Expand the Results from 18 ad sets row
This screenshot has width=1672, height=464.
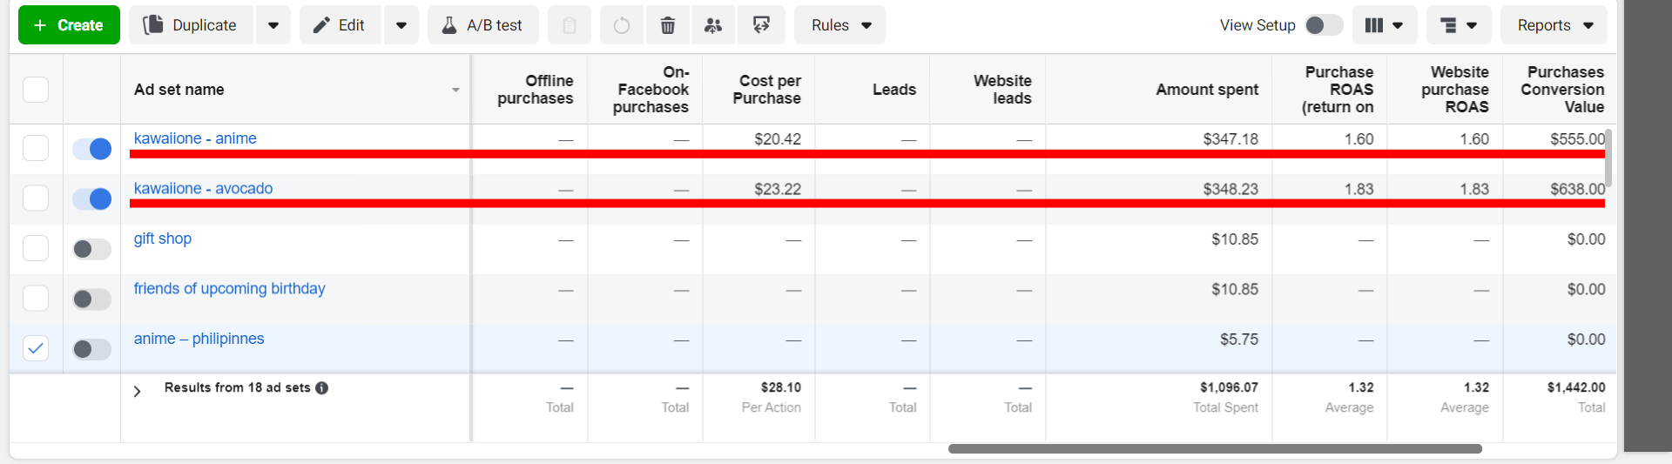coord(137,392)
